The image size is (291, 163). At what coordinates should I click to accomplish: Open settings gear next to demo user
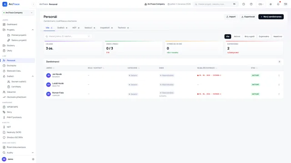click(33, 159)
